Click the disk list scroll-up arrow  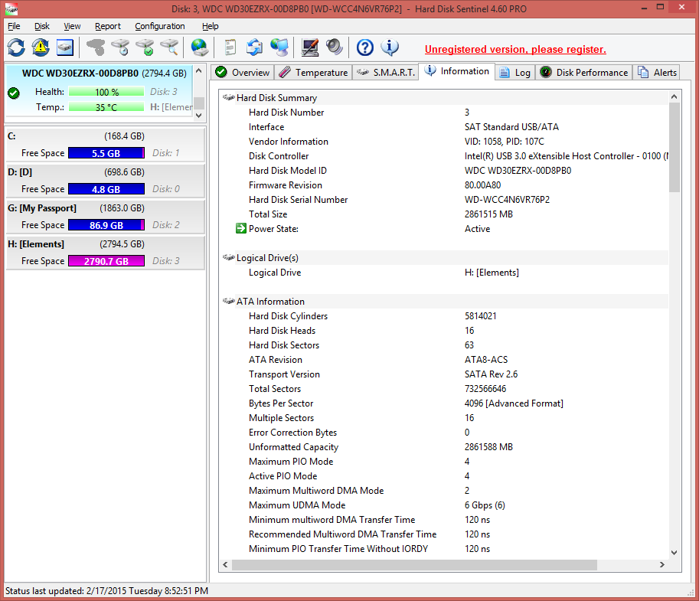199,70
